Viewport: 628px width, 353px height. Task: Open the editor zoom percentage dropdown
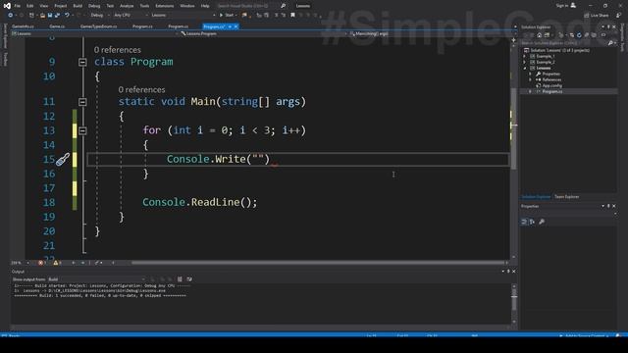[20, 263]
